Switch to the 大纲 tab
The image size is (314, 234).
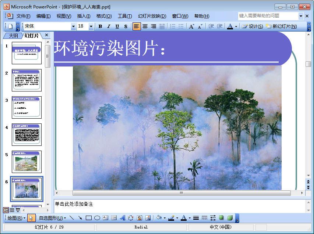click(13, 36)
